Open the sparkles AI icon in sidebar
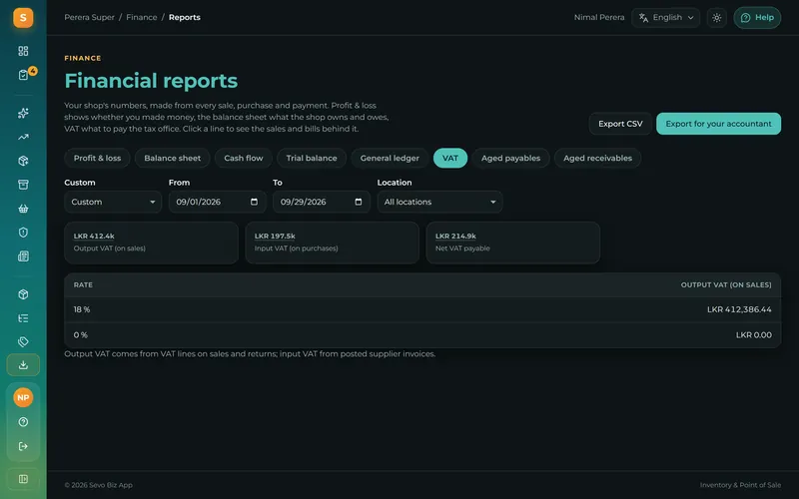Image resolution: width=799 pixels, height=499 pixels. coord(23,113)
